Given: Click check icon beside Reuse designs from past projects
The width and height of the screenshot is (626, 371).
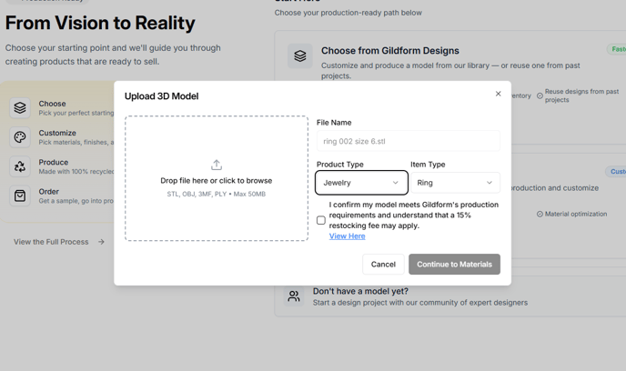Looking at the screenshot, I should 540,95.
